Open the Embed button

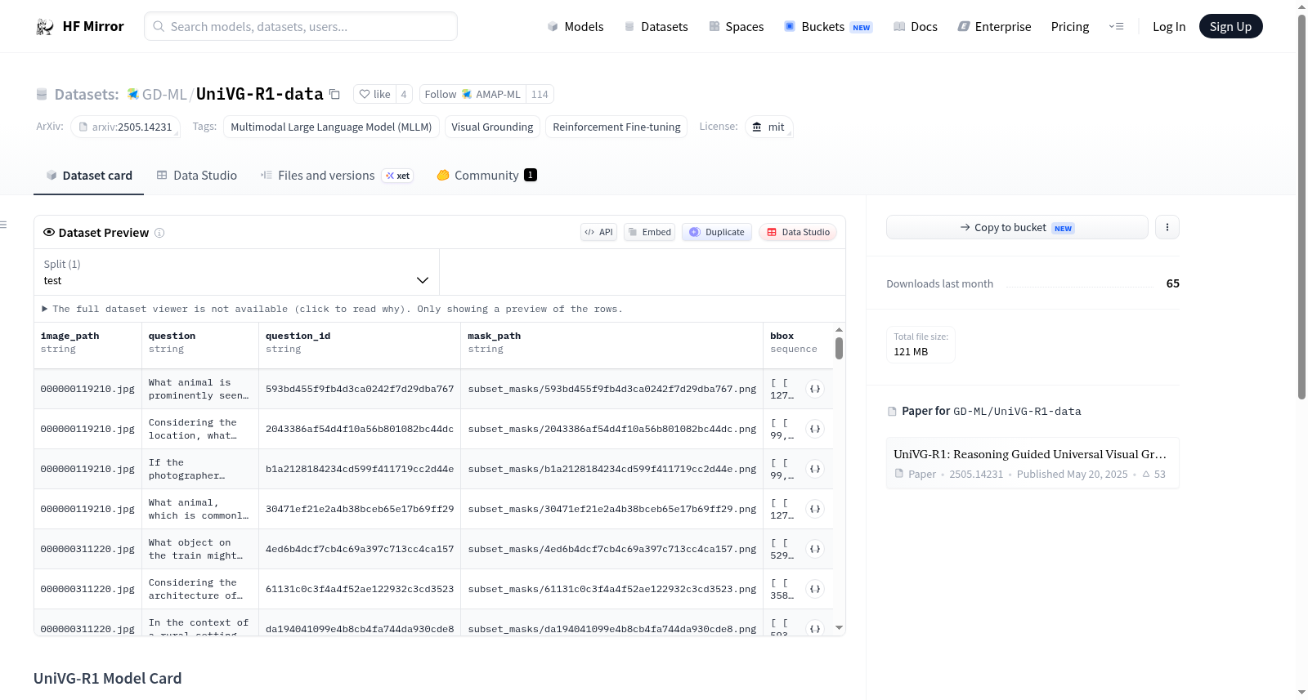[x=650, y=232]
